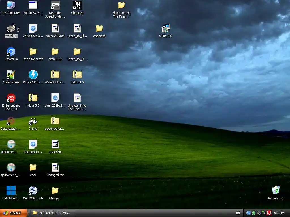Image resolution: width=290 pixels, height=217 pixels.
Task: Click the on-screen keyboard taskbar icon
Action: (x=238, y=213)
